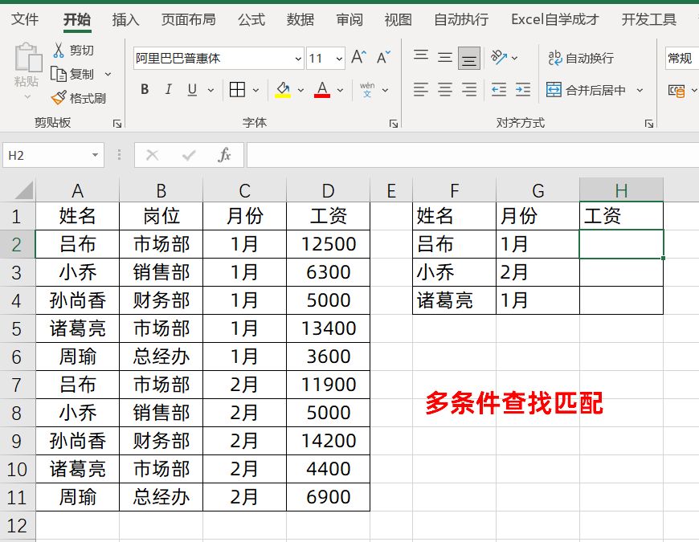Click the confirm checkmark in formula bar
699x542 pixels.
pos(189,155)
